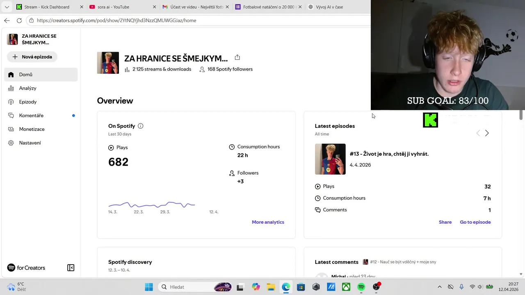Close the Fotbalové natáčení tab
The width and height of the screenshot is (525, 295).
[x=300, y=7]
